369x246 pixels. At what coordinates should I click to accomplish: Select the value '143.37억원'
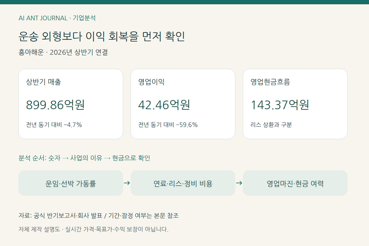(280, 105)
